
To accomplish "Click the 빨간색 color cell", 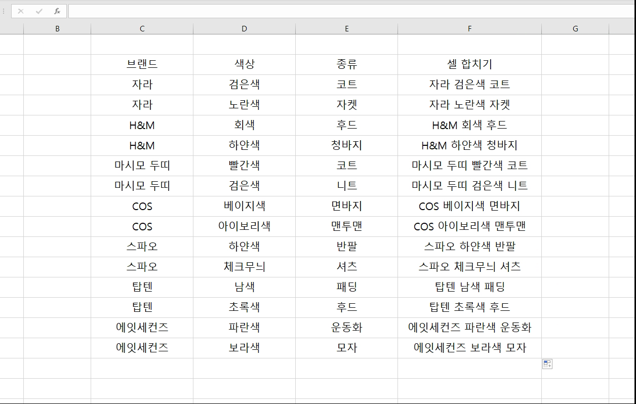I will [x=244, y=166].
